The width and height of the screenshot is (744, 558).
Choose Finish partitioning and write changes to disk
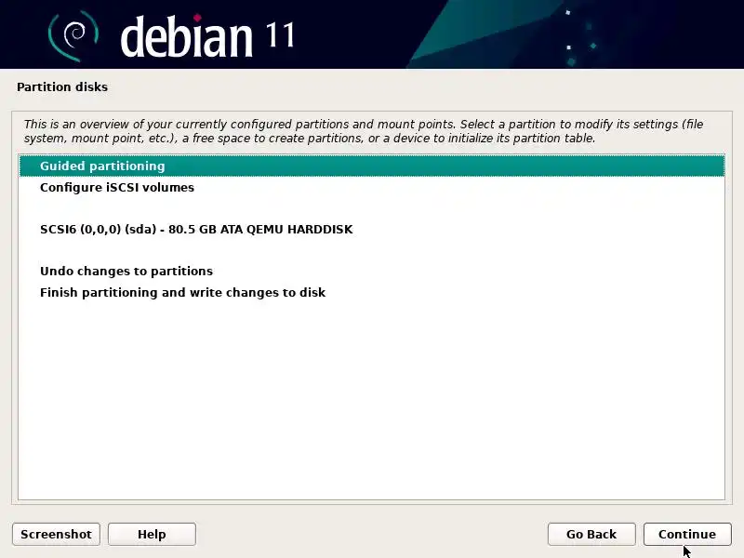[x=372, y=292]
